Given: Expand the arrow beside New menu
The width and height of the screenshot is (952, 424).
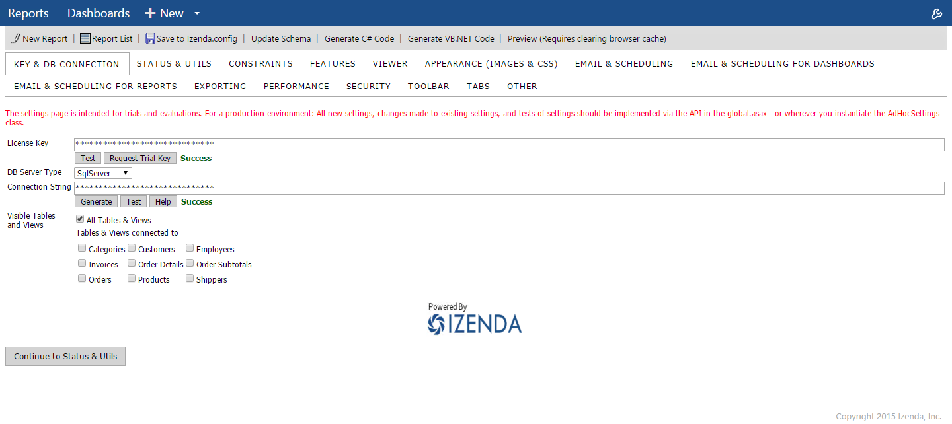Looking at the screenshot, I should tap(197, 14).
